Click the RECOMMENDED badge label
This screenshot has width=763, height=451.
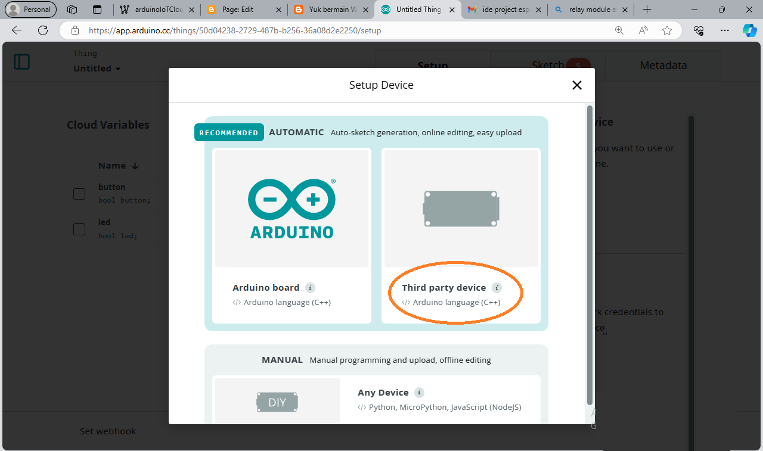click(x=229, y=132)
